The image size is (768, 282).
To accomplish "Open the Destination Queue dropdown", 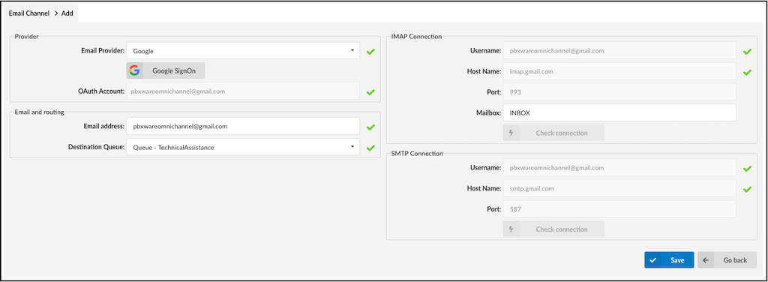I will tap(243, 147).
